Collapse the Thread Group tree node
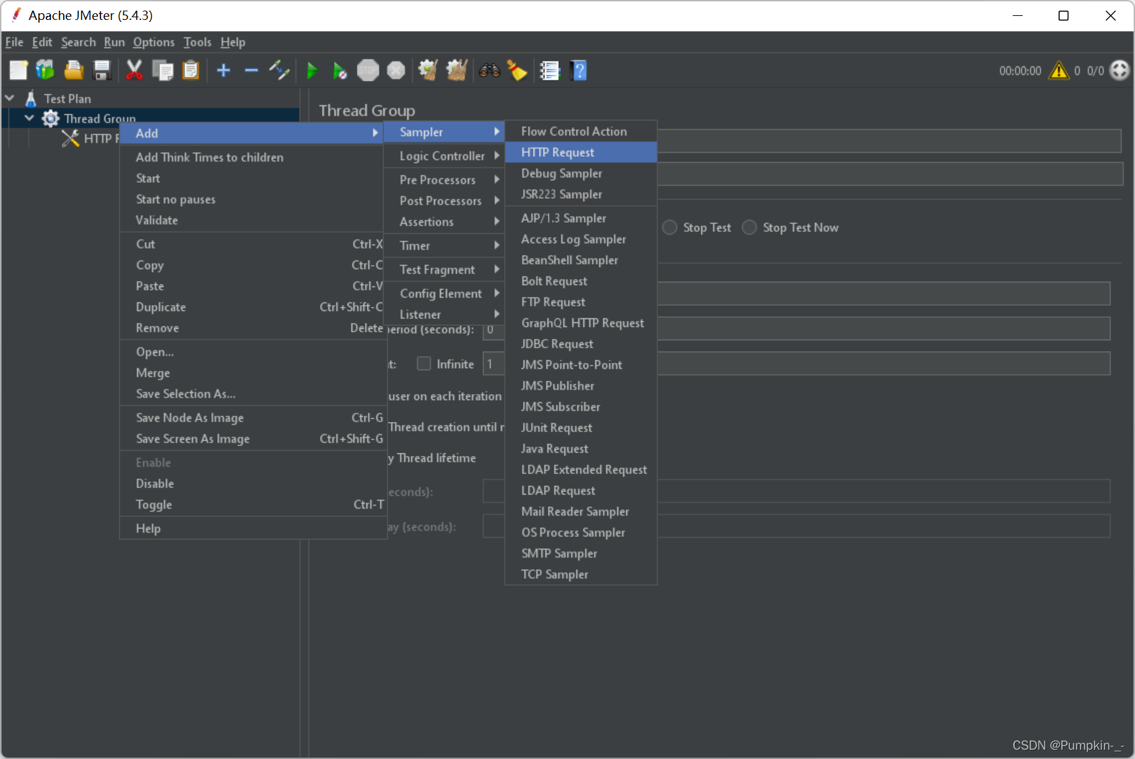This screenshot has height=759, width=1135. click(30, 118)
